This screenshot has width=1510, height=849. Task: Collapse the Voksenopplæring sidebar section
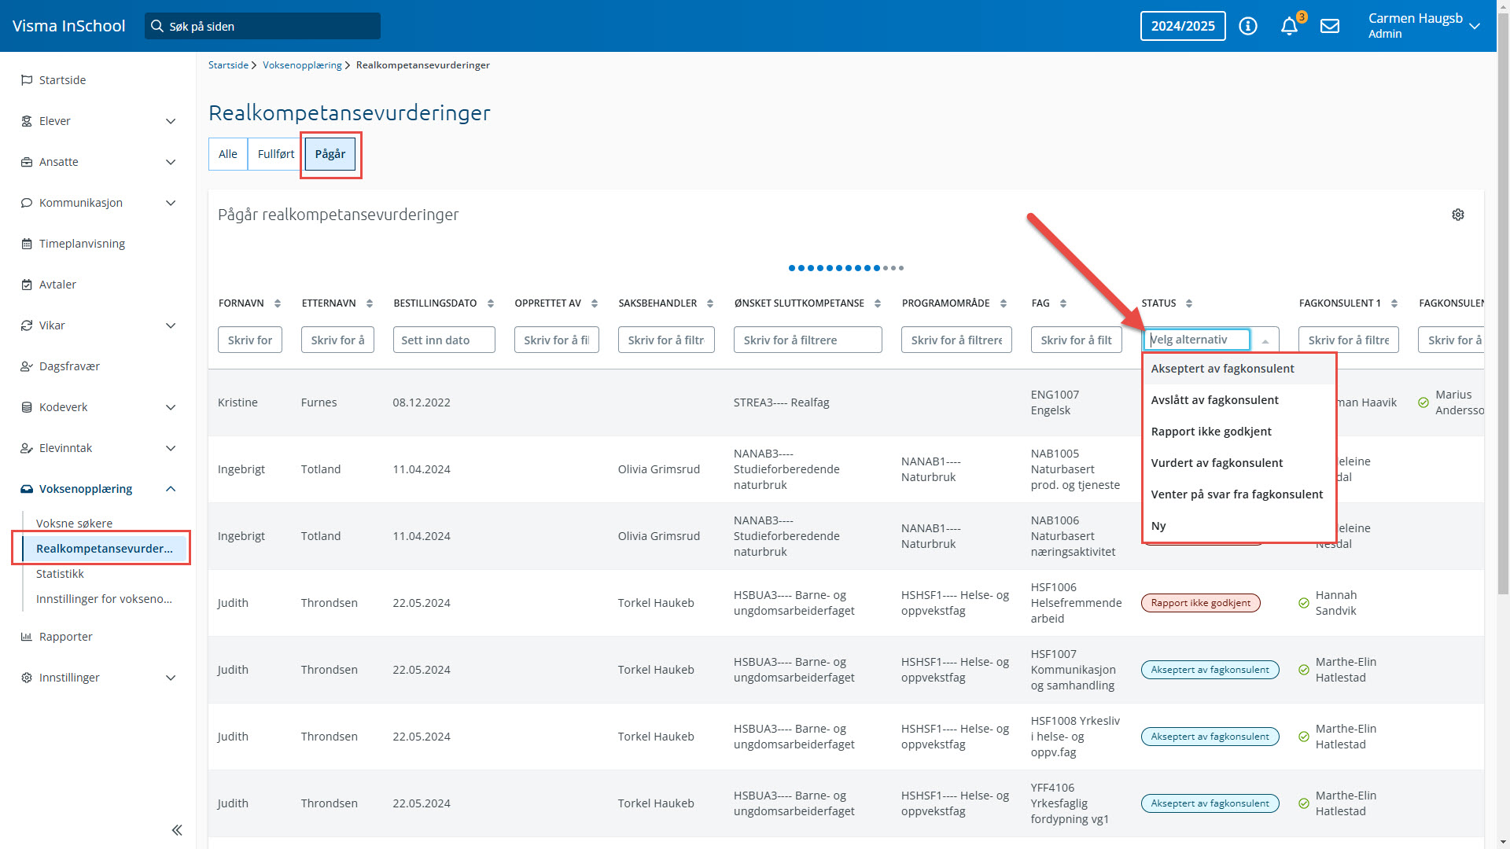click(171, 489)
